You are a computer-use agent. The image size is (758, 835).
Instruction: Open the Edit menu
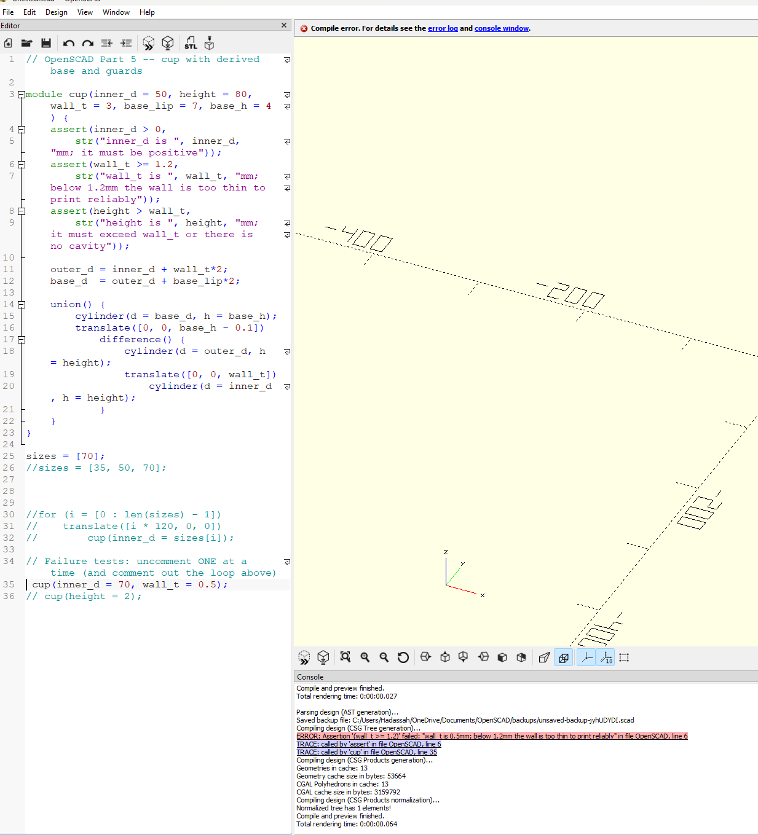30,12
